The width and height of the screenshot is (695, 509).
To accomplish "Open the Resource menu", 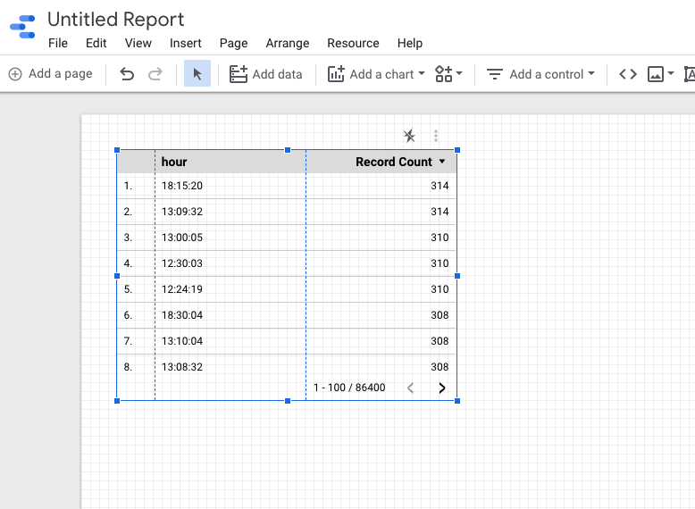I will coord(353,43).
